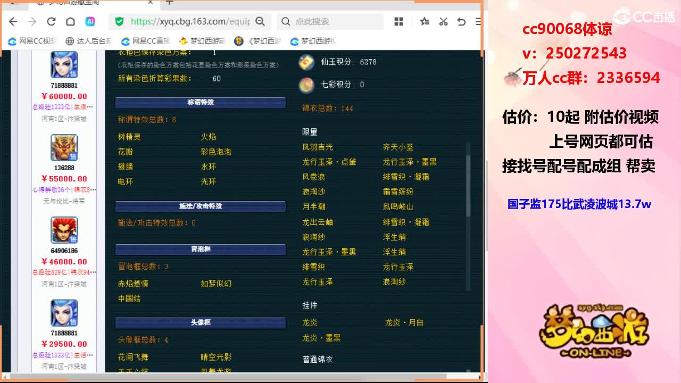681x383 pixels.
Task: Click the 龙出云岫 outfit entry
Action: (x=318, y=222)
